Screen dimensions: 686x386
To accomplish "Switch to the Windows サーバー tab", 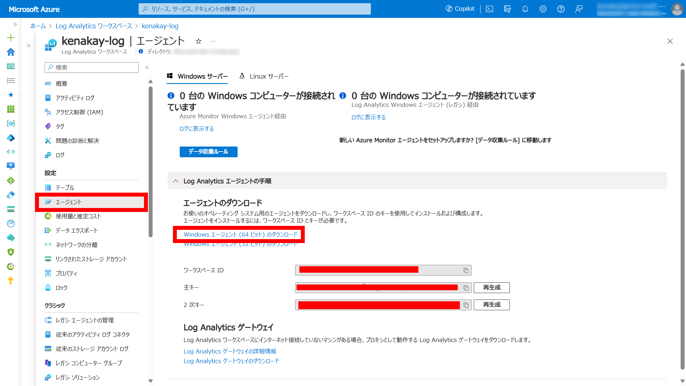I will tap(197, 76).
